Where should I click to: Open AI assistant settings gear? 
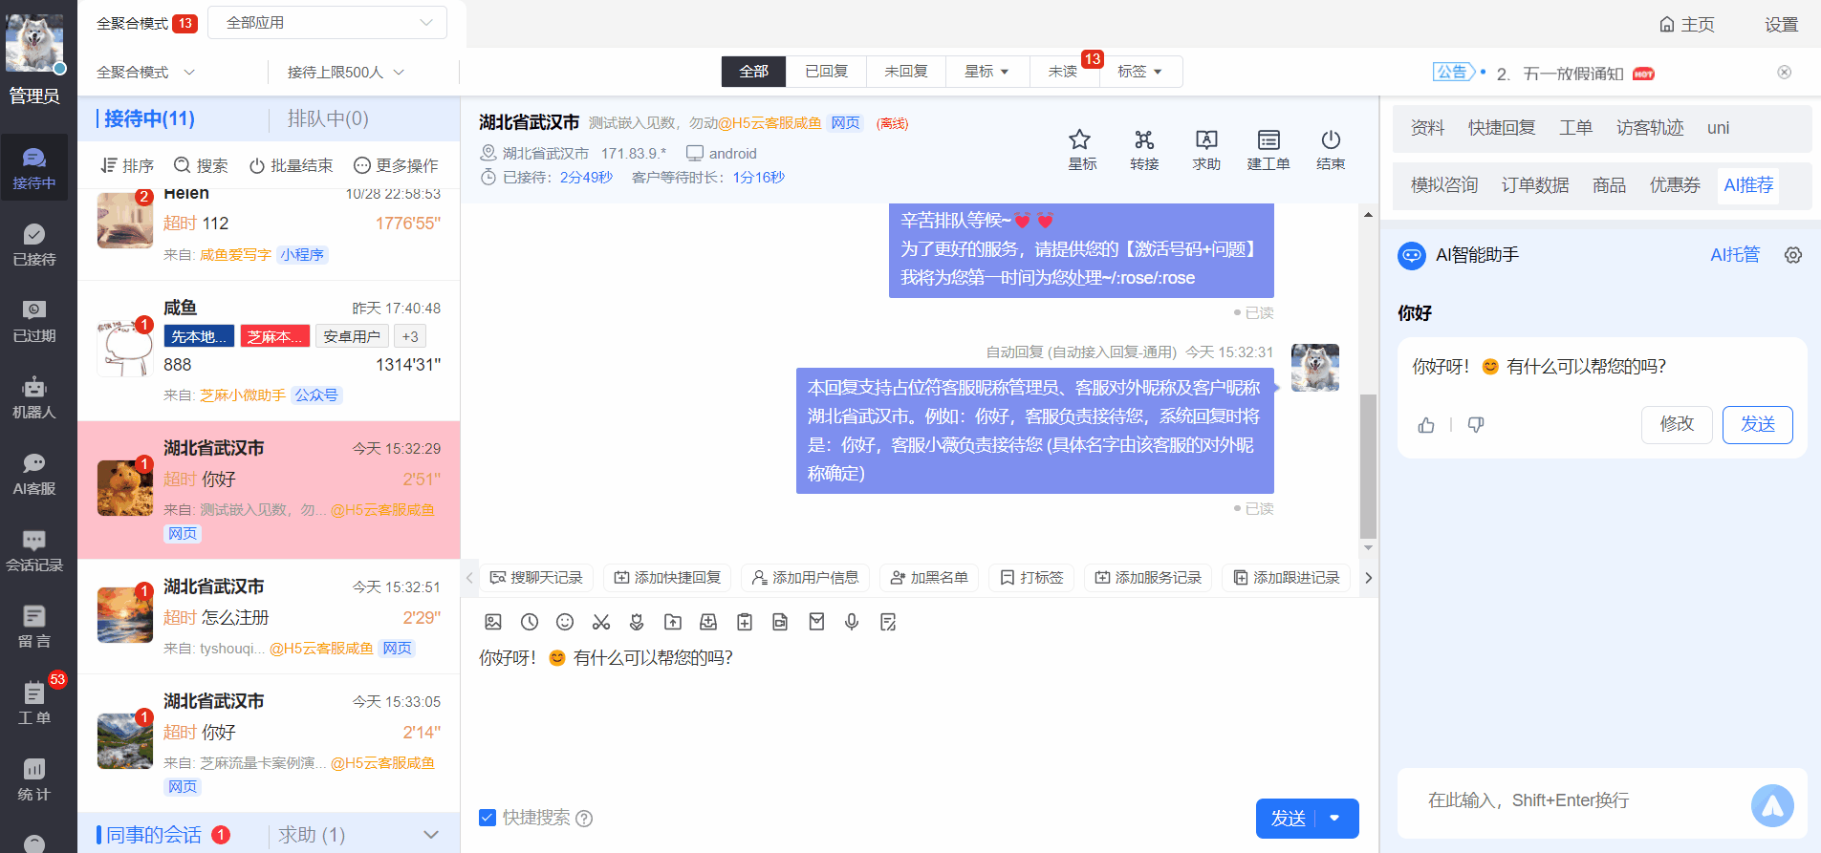point(1793,255)
